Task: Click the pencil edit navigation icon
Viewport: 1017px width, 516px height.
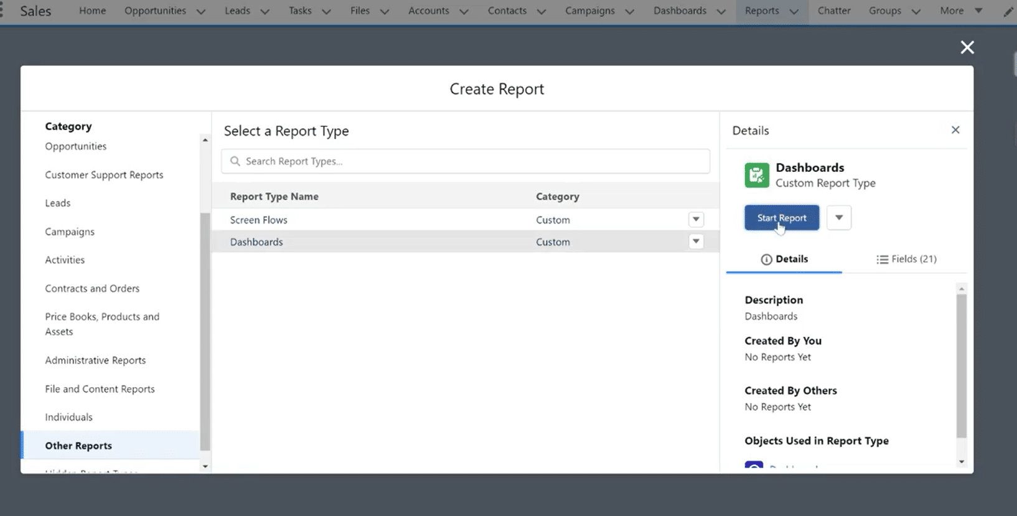Action: pos(1009,11)
